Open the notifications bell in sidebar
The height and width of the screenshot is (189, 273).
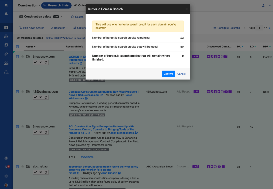click(x=6, y=14)
